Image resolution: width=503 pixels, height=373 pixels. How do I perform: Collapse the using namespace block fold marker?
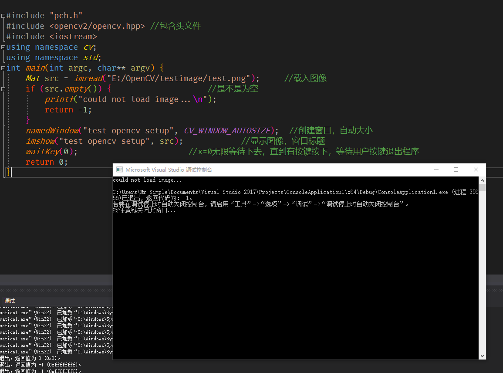coord(3,47)
